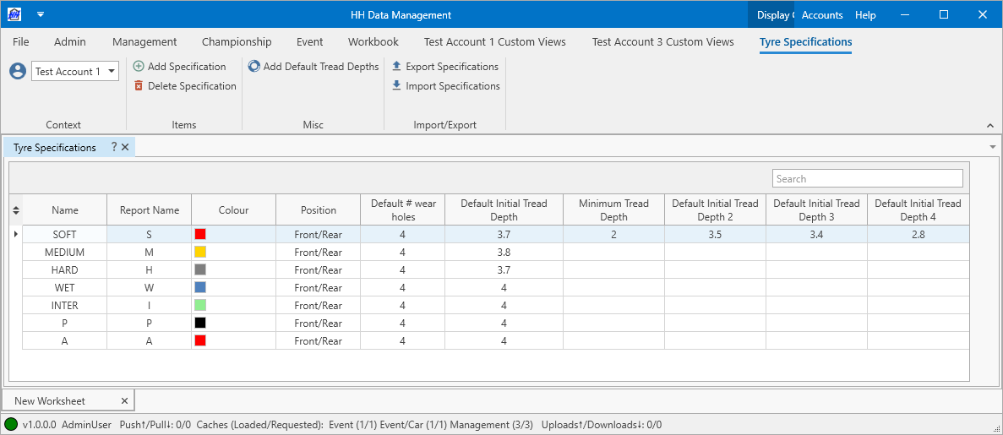Screen dimensions: 1003x435
Task: Open the Test Account 1 dropdown
Action: (112, 72)
